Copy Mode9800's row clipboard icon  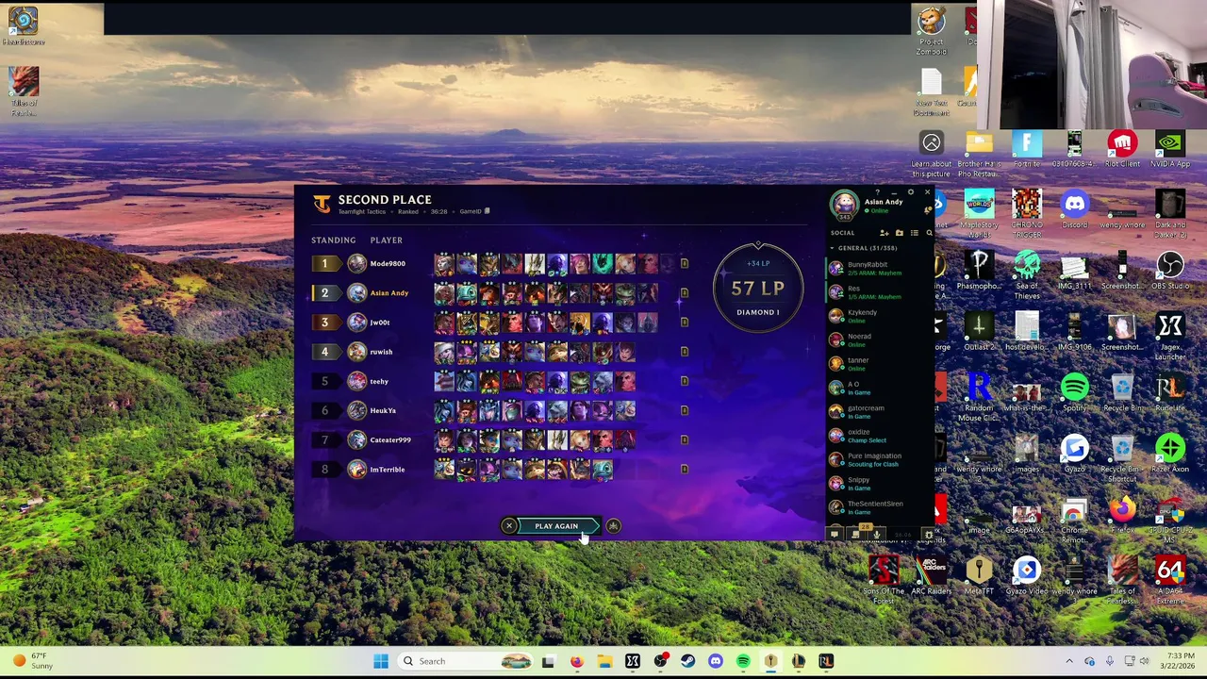(x=685, y=264)
